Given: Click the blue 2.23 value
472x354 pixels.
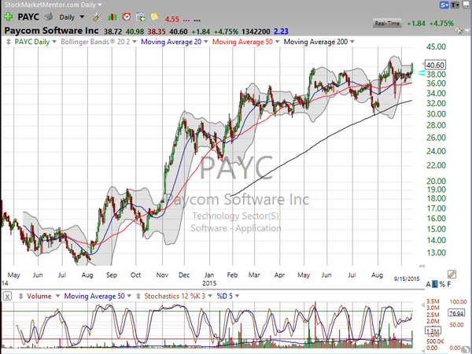Looking at the screenshot, I should coord(281,31).
